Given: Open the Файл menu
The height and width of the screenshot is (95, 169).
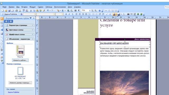Looking at the screenshot, I should [4, 7].
